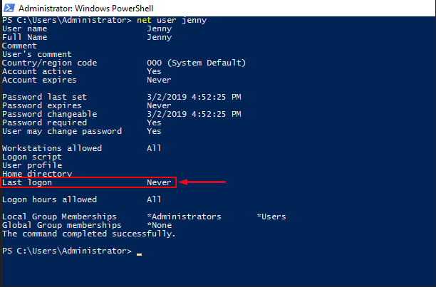Click the "Logon hours allowed" All value
The width and height of the screenshot is (436, 287).
pos(153,199)
